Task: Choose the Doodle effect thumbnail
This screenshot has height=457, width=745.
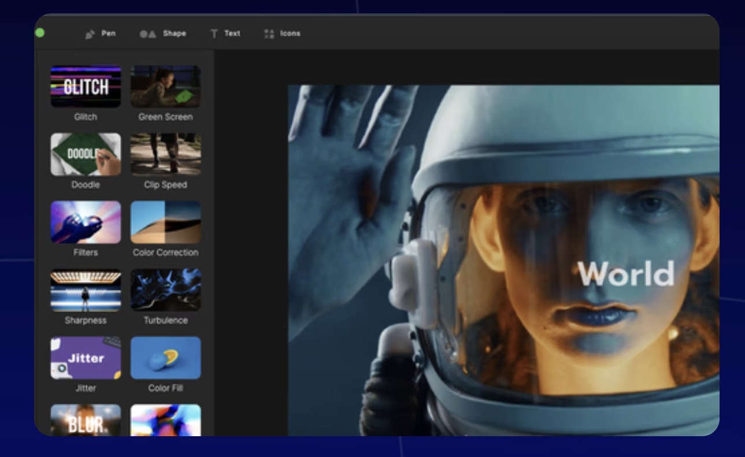Action: click(86, 154)
